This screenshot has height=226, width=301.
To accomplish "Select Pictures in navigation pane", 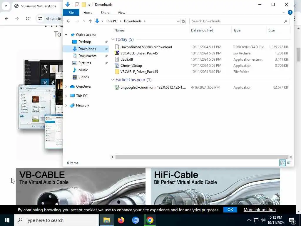I will pyautogui.click(x=84, y=63).
